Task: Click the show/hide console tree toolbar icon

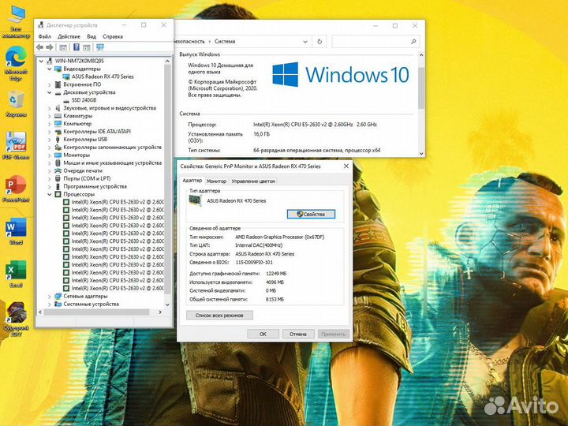Action: coord(63,47)
